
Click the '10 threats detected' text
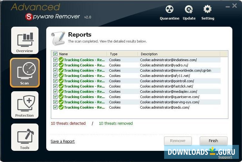point(68,123)
